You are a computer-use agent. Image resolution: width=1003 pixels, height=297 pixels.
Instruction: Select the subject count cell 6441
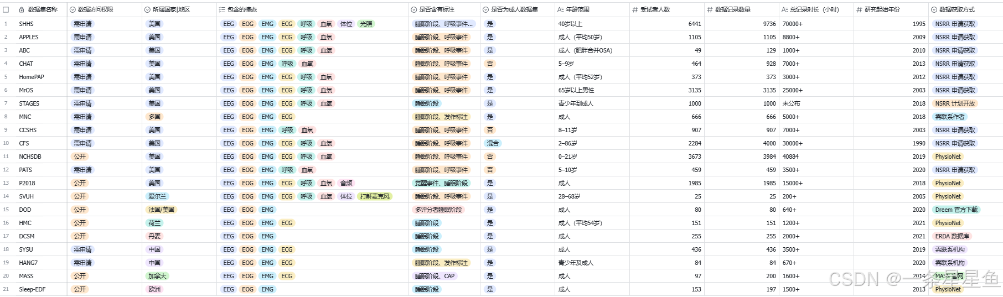pos(667,24)
